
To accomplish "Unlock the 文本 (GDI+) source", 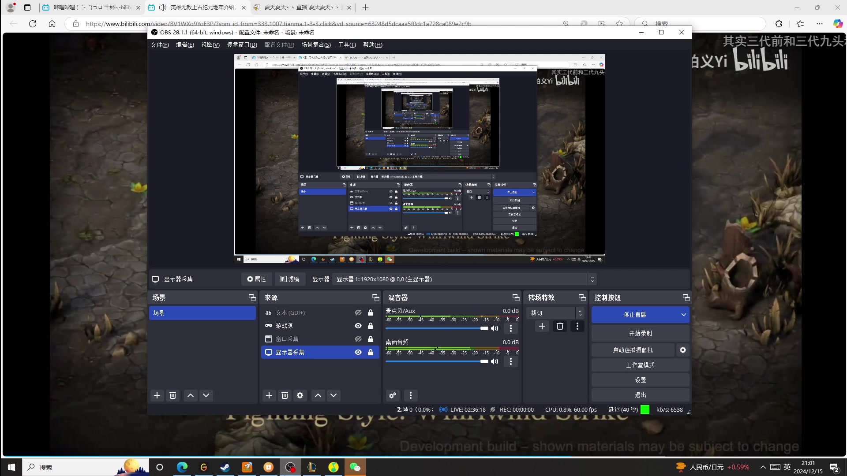I will pyautogui.click(x=371, y=312).
